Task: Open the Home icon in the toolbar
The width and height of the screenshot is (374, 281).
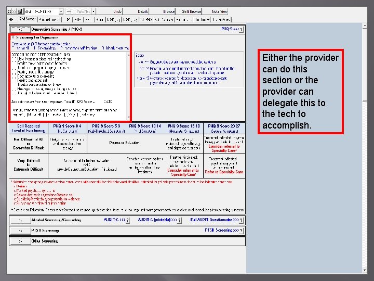Action: tap(20, 11)
